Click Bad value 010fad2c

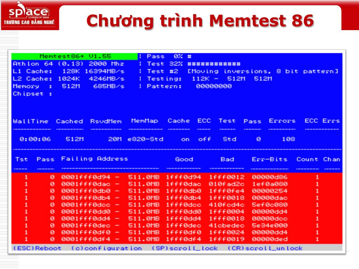(x=226, y=184)
